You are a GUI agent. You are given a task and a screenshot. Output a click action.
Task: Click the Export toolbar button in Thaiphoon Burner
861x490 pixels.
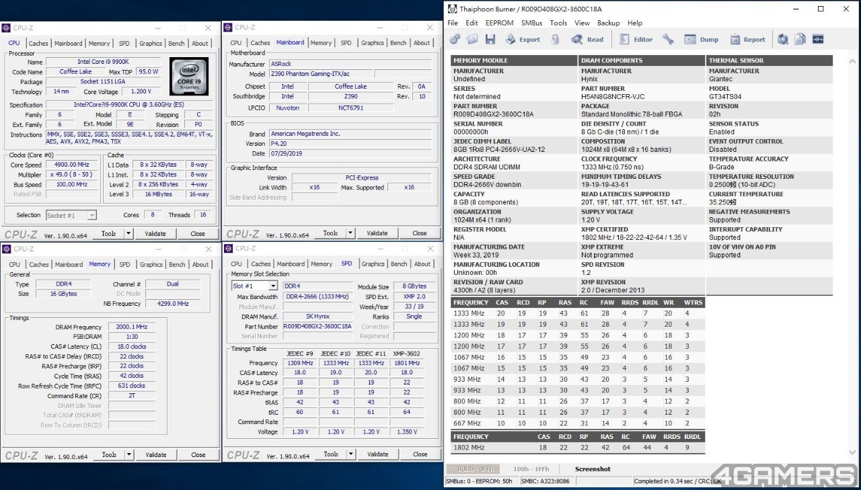click(523, 40)
